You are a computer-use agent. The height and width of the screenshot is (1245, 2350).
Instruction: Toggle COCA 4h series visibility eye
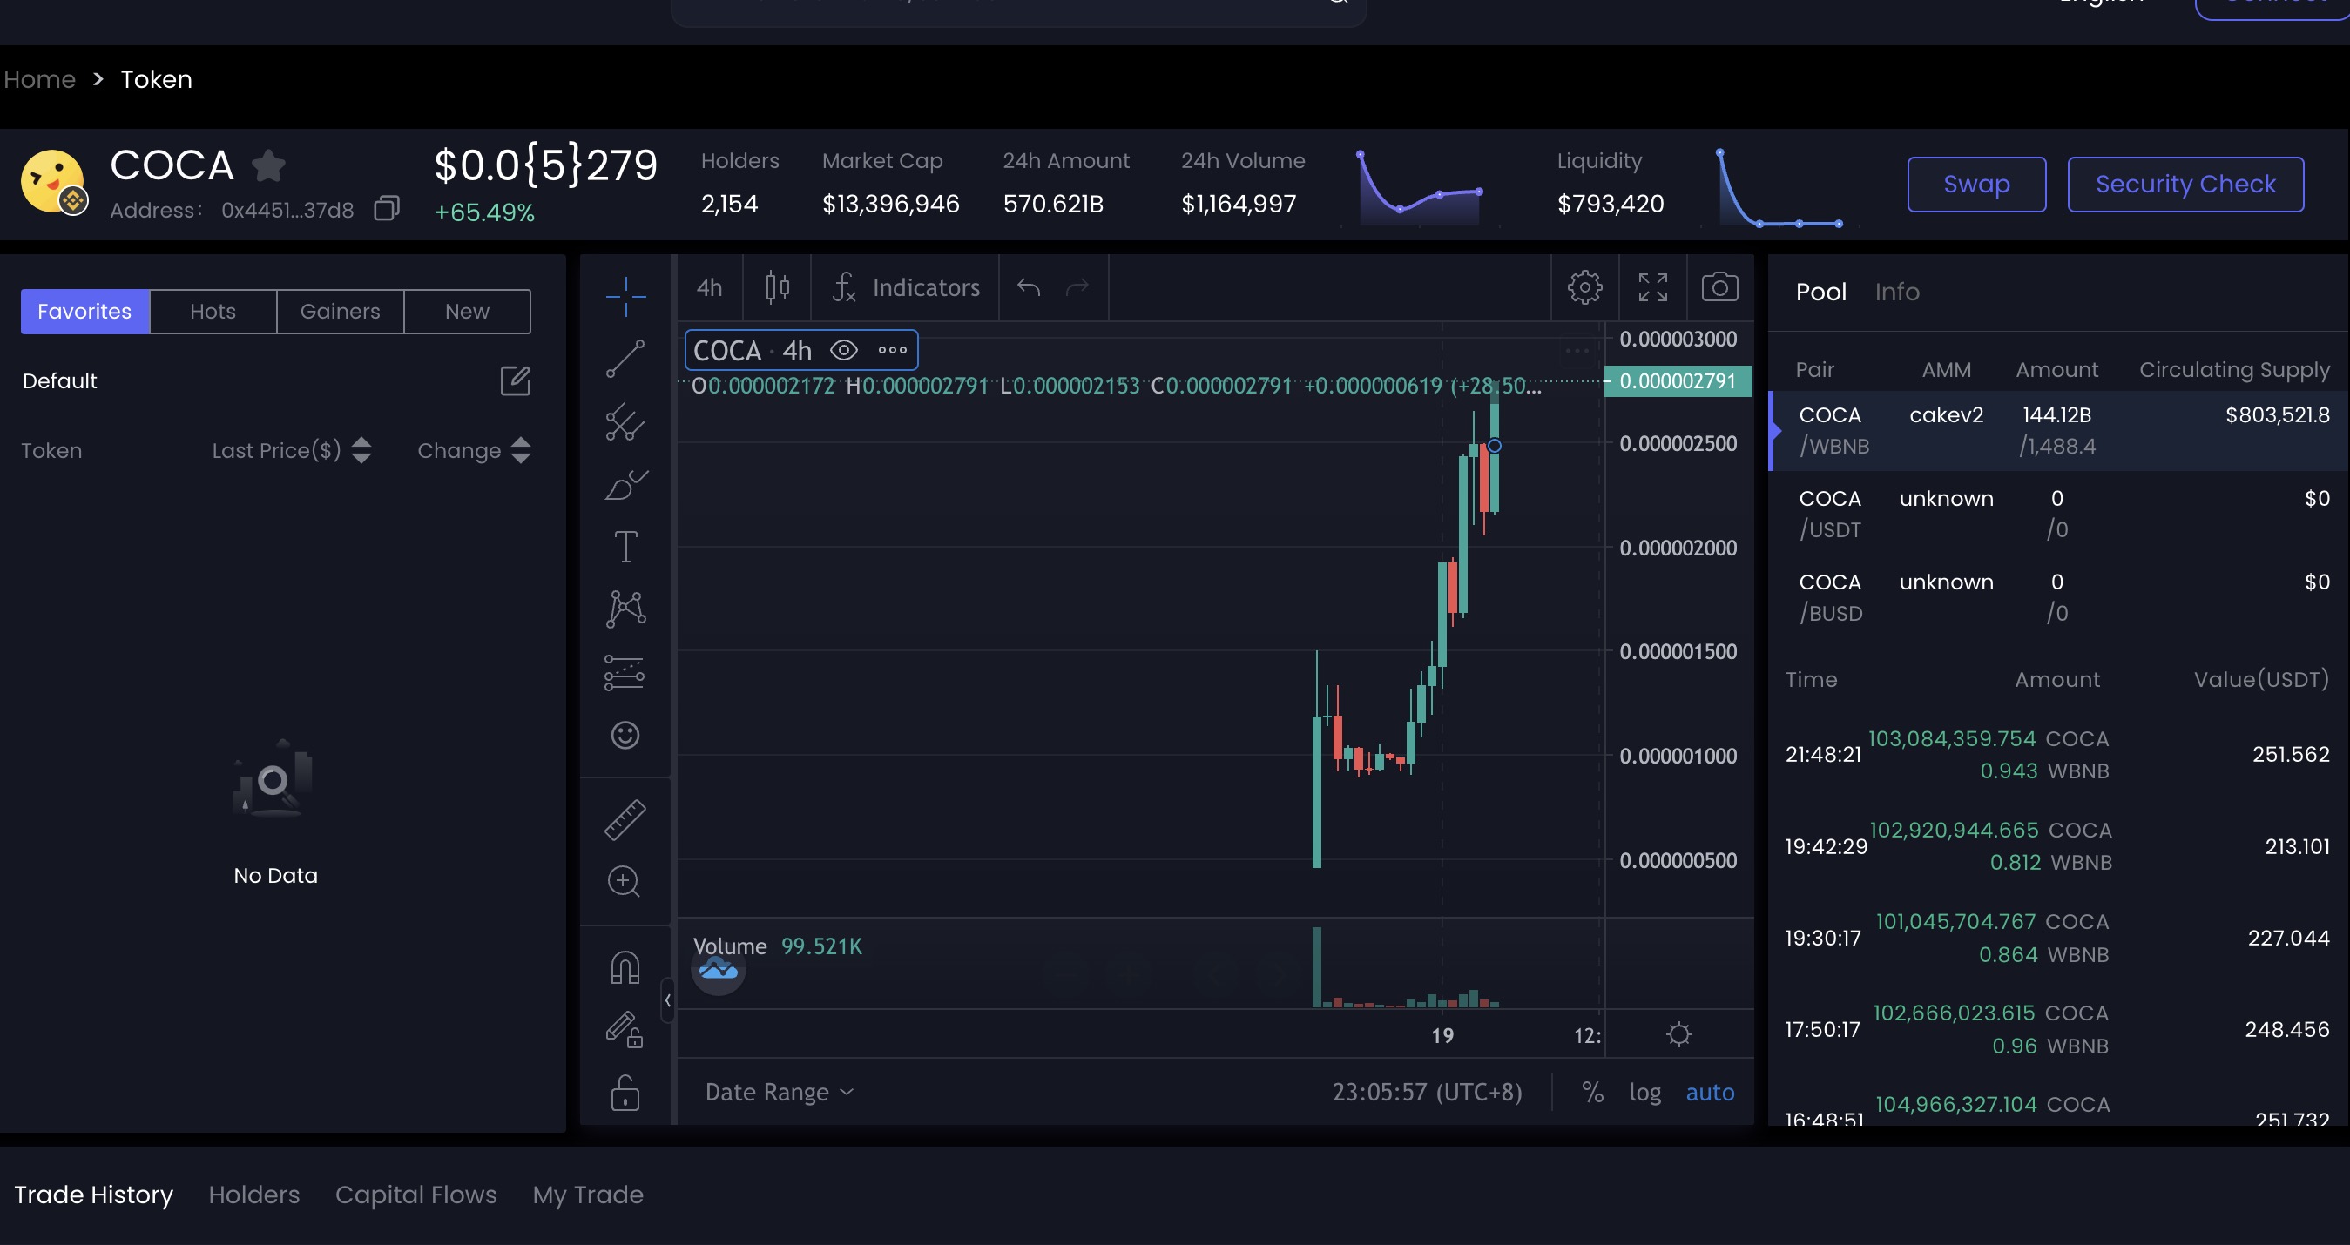pyautogui.click(x=844, y=350)
